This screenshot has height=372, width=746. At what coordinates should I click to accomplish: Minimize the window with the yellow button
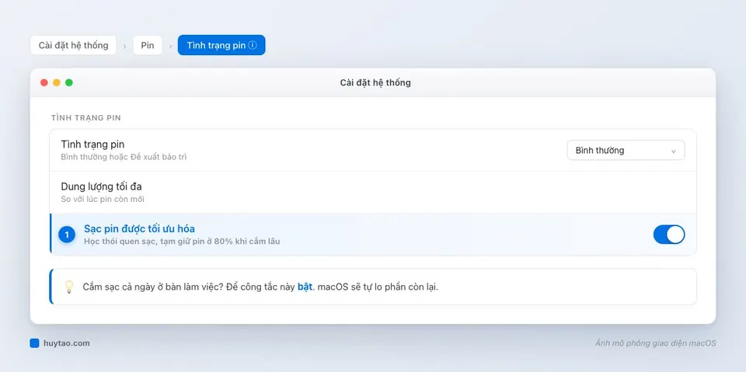click(57, 83)
